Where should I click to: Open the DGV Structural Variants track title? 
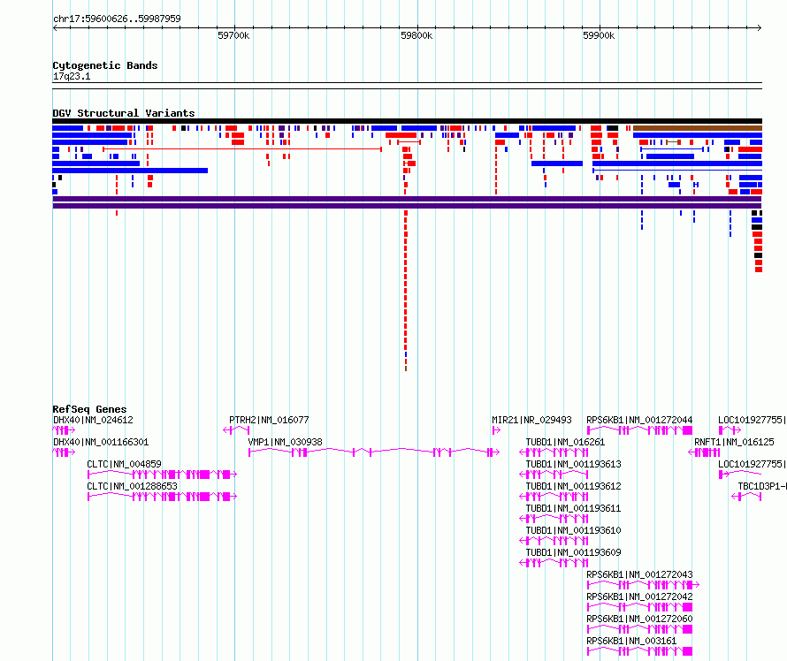click(124, 113)
